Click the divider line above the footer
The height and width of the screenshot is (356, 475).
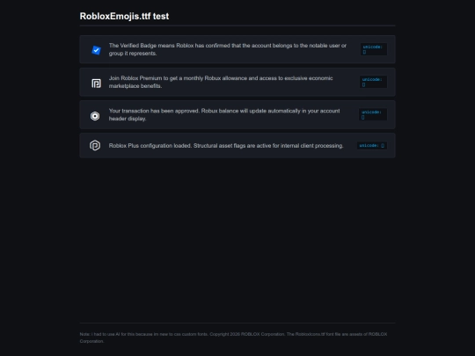[237, 323]
